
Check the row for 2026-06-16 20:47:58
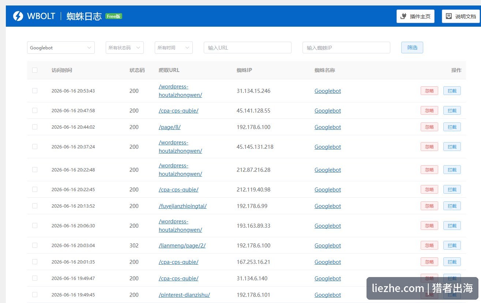tap(35, 110)
